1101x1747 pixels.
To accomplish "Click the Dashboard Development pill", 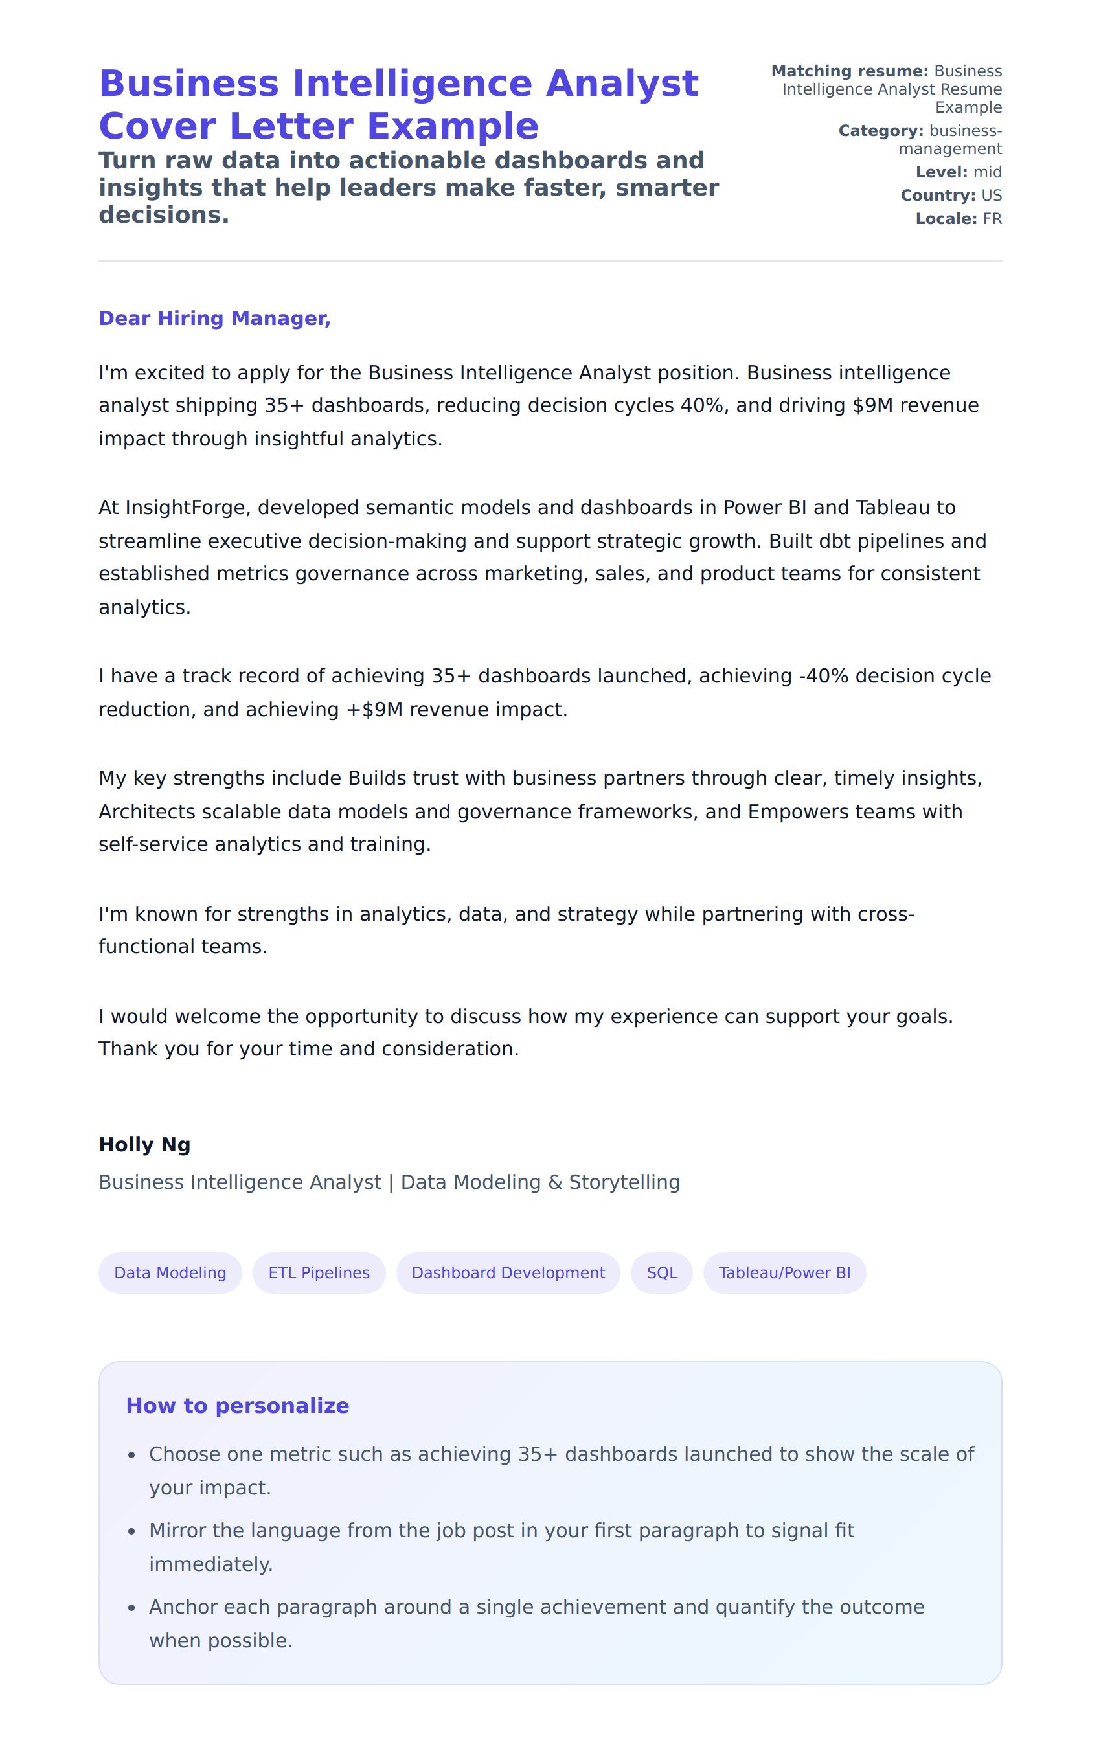I will click(508, 1272).
